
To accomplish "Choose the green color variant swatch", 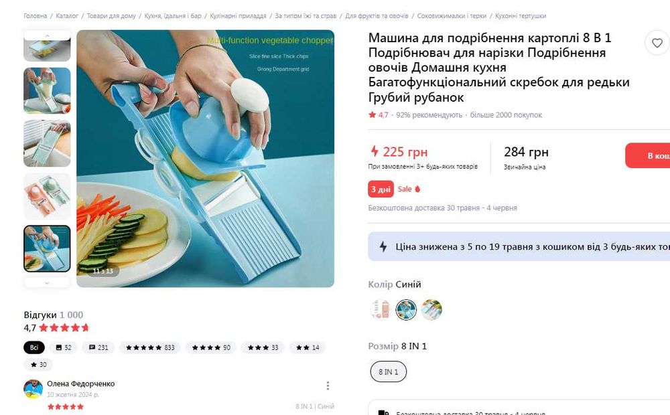I will pos(431,309).
